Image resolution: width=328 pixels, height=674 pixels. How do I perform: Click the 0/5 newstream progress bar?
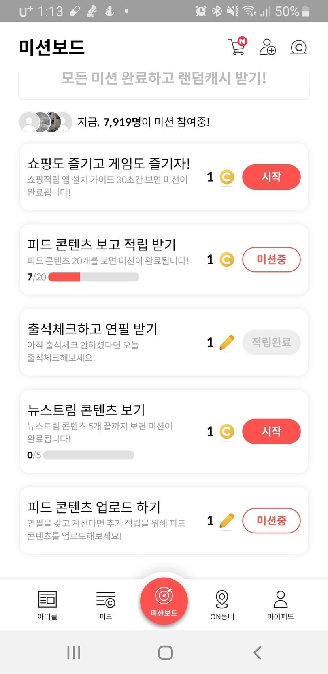(x=89, y=455)
